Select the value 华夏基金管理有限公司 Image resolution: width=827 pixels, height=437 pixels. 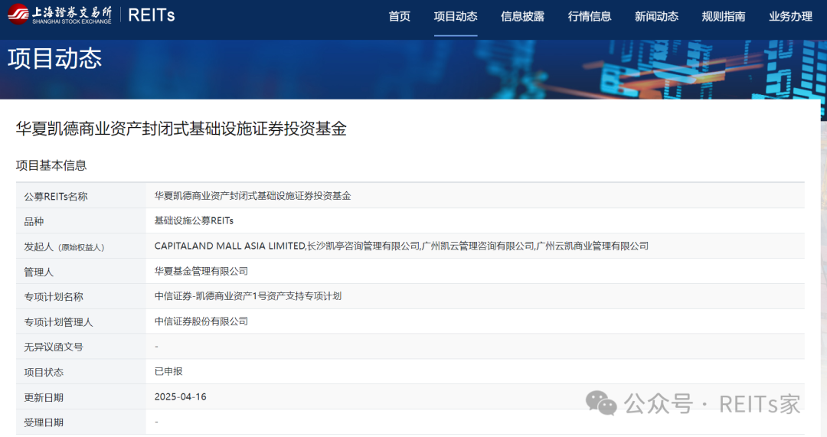pos(201,272)
